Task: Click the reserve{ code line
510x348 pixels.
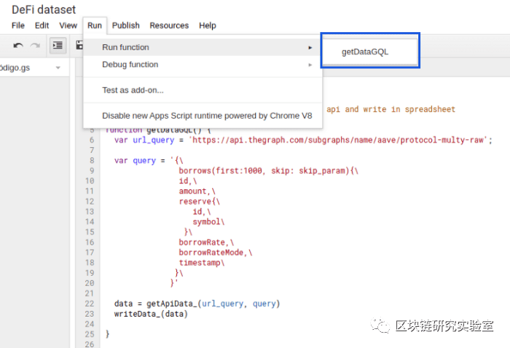Action: pos(200,202)
